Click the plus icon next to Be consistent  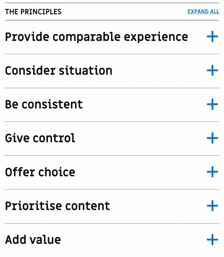coord(212,105)
